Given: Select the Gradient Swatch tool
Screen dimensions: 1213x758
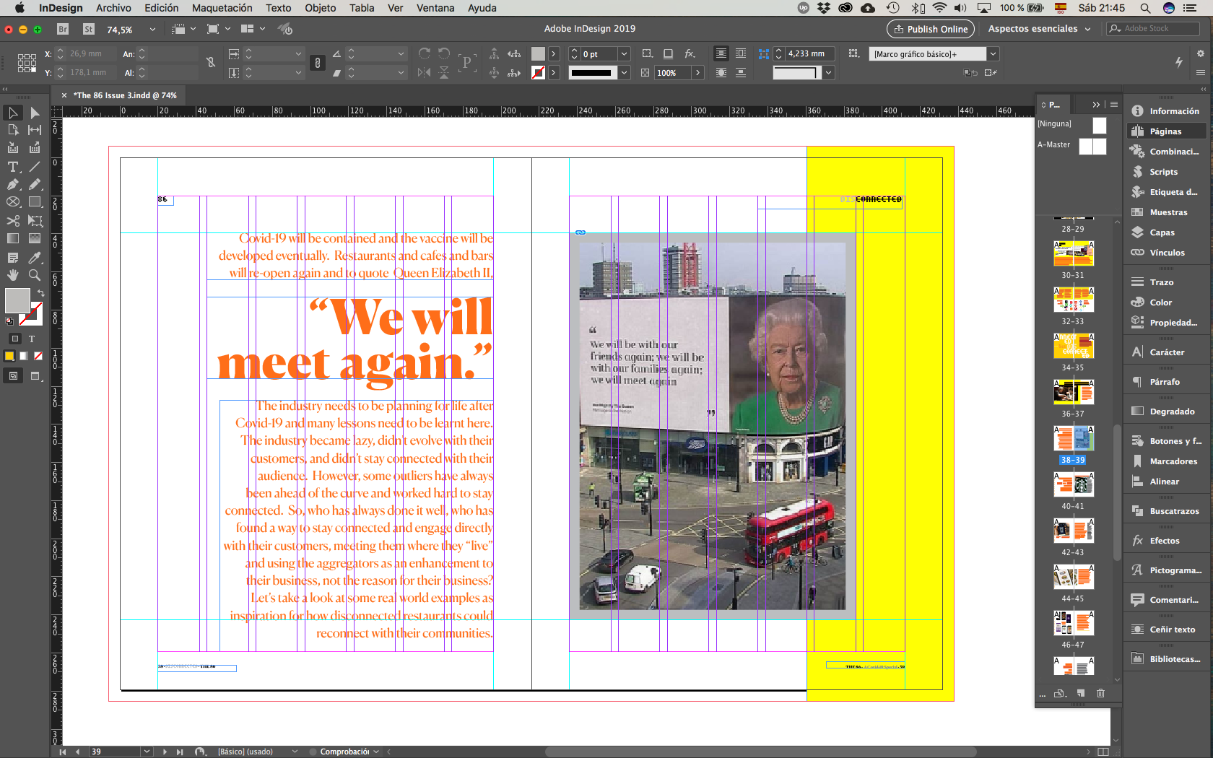Looking at the screenshot, I should click(x=12, y=238).
